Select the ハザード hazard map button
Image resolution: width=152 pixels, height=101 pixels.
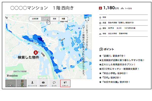[x=65, y=84]
